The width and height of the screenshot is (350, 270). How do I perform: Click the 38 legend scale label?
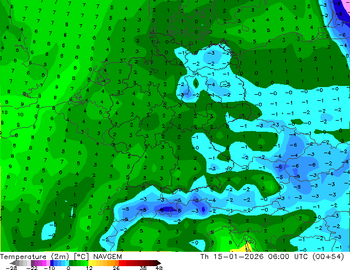pos(144,268)
